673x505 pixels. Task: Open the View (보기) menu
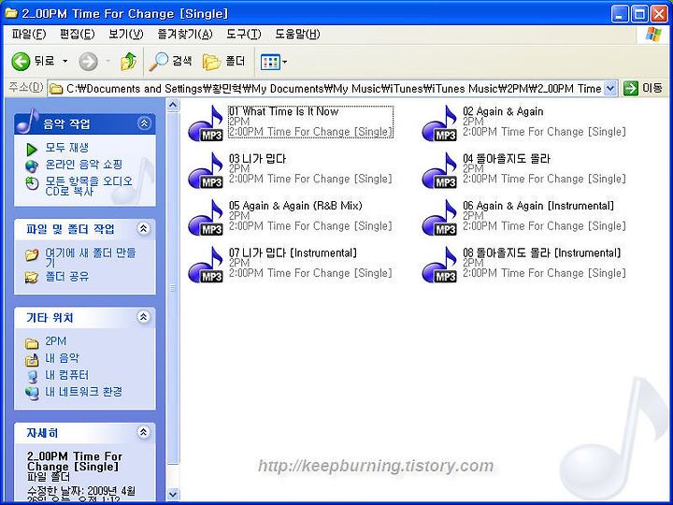tap(126, 34)
